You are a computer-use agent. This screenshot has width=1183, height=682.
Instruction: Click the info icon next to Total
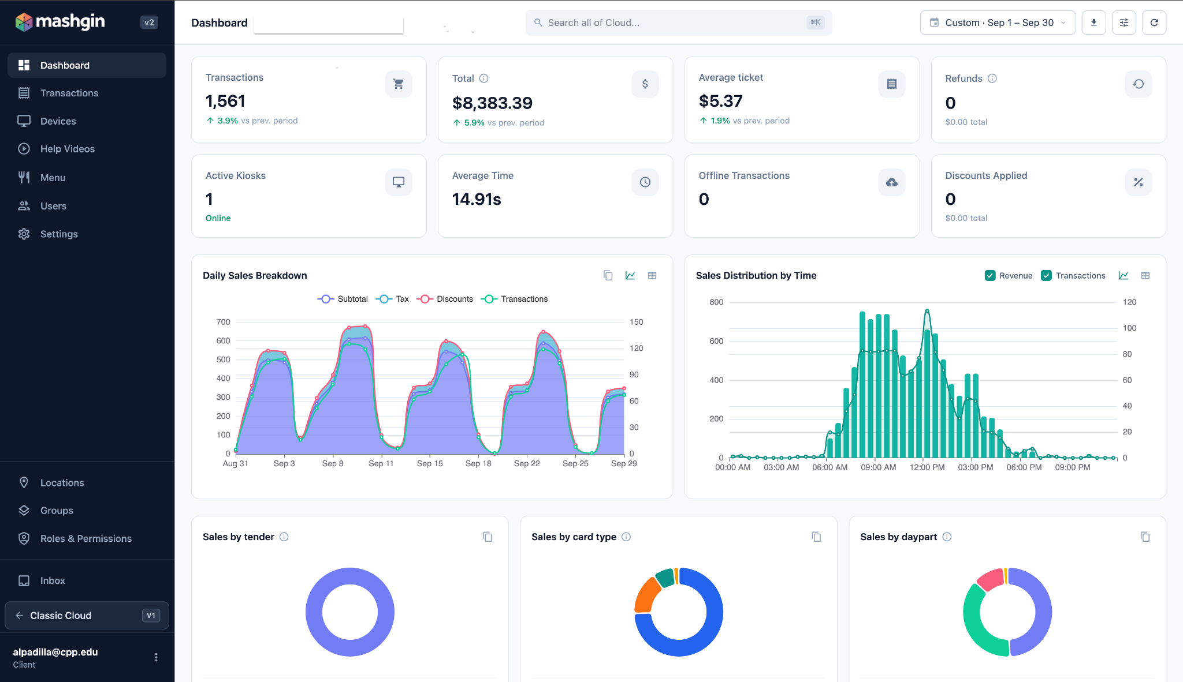point(484,78)
